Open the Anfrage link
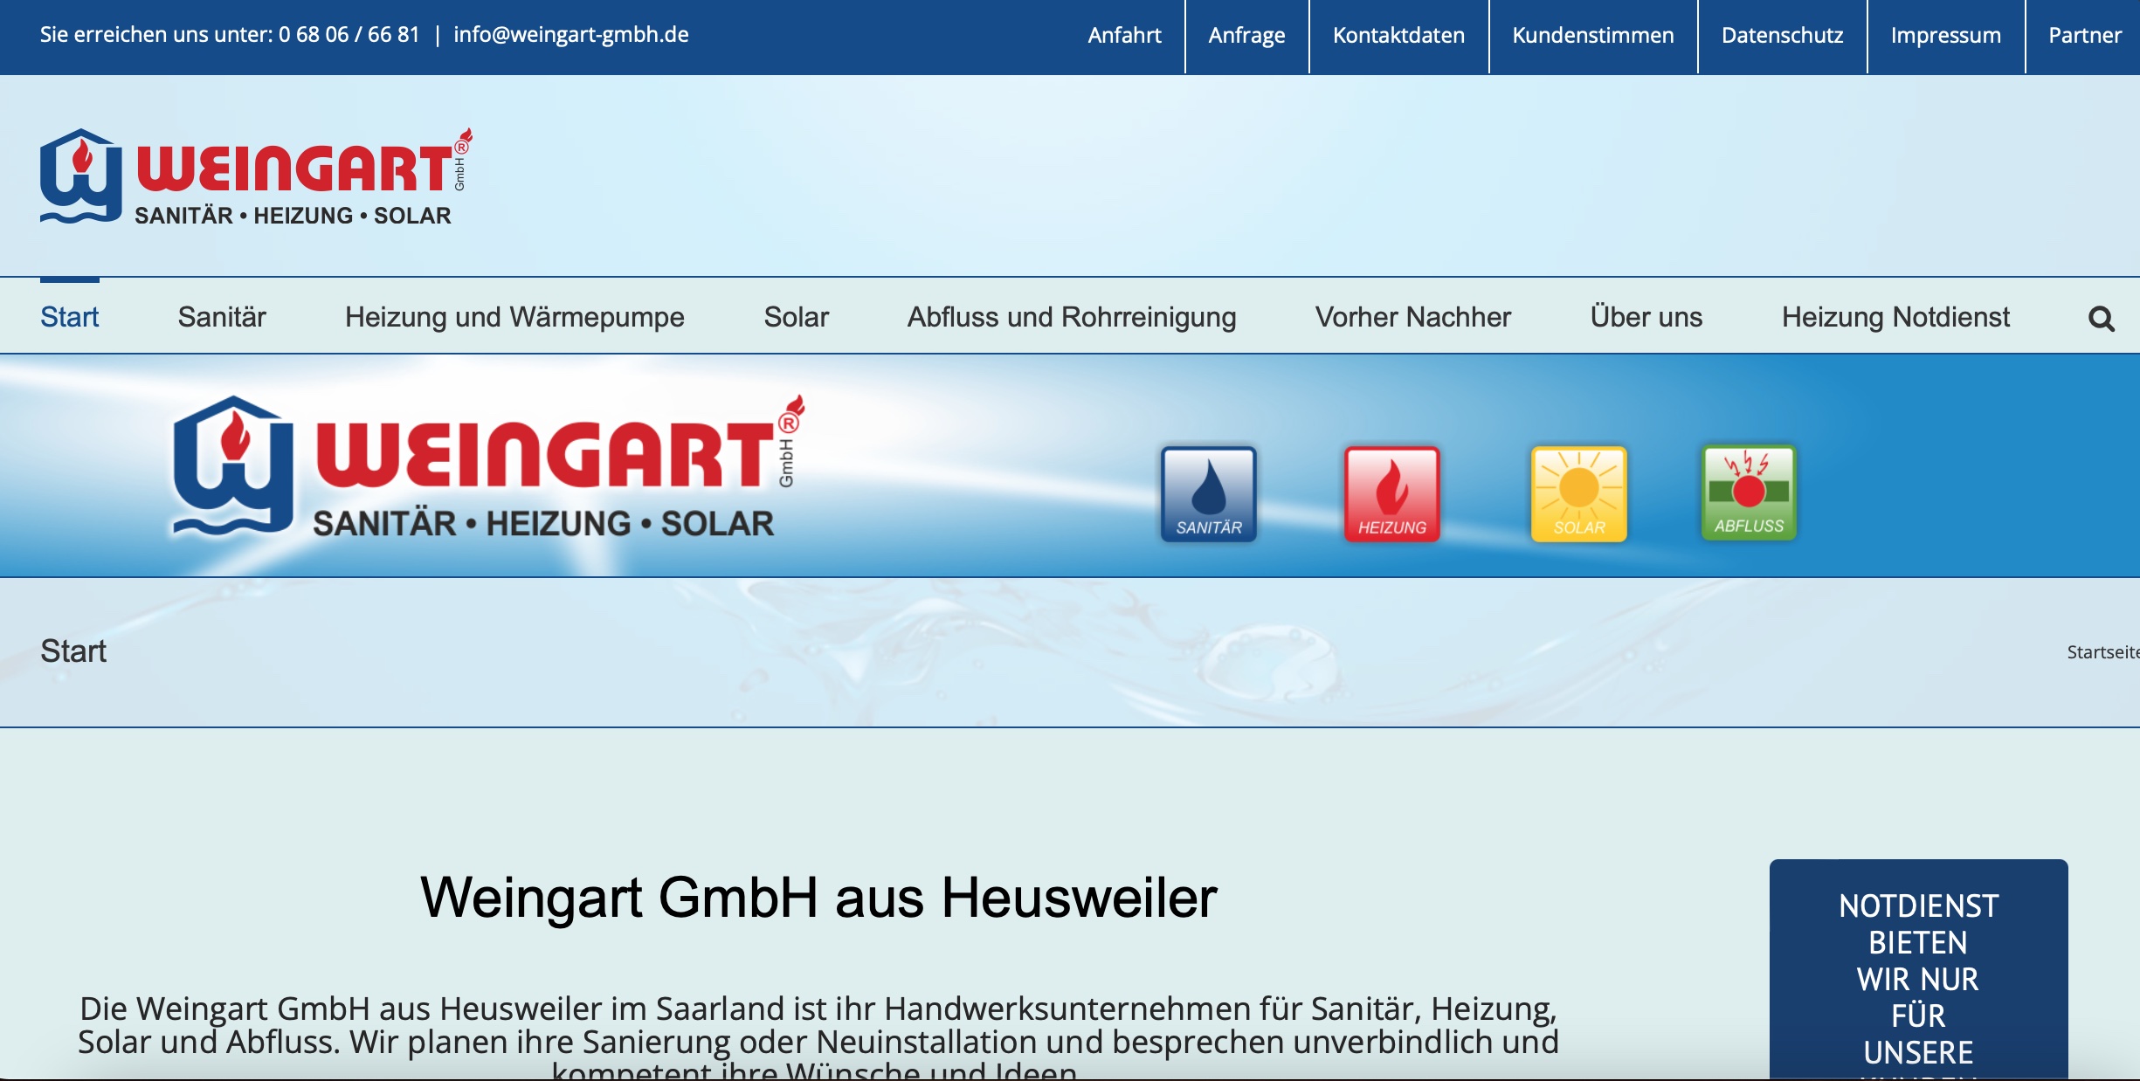 [x=1246, y=36]
